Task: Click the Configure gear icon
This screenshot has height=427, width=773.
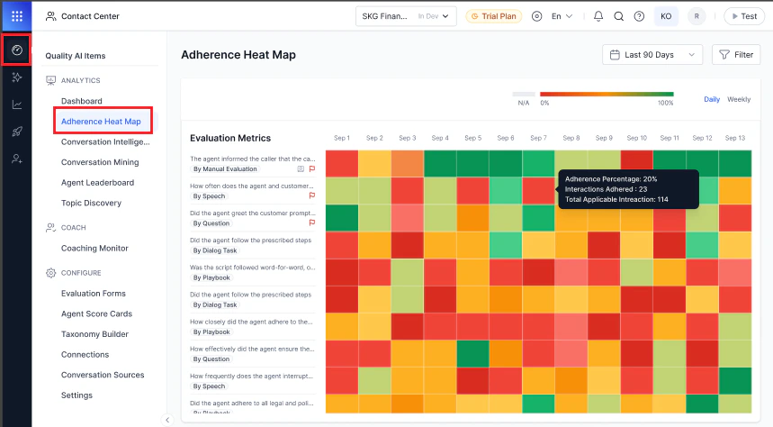Action: tap(50, 273)
